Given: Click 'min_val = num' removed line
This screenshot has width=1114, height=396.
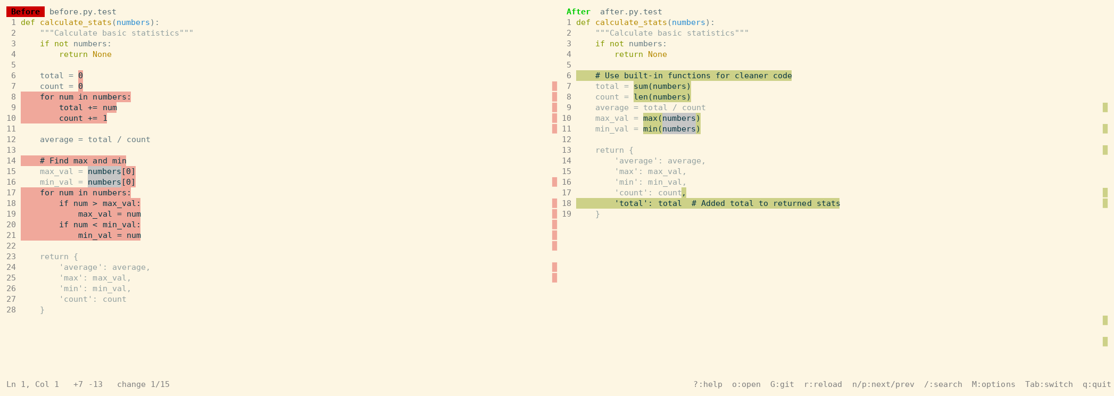Looking at the screenshot, I should point(110,235).
